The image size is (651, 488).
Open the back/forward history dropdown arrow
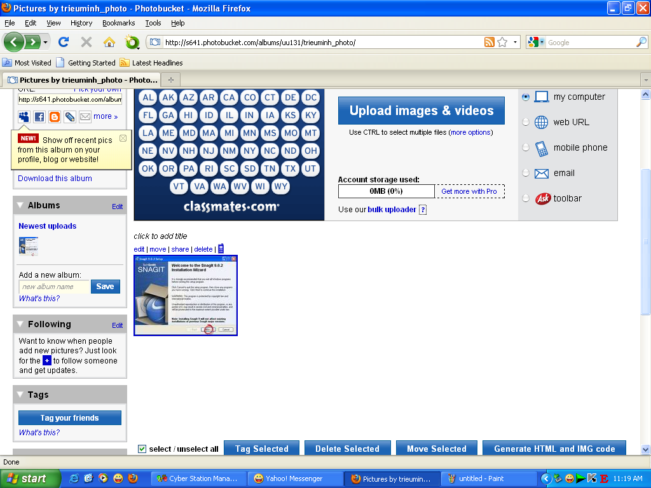click(x=45, y=43)
